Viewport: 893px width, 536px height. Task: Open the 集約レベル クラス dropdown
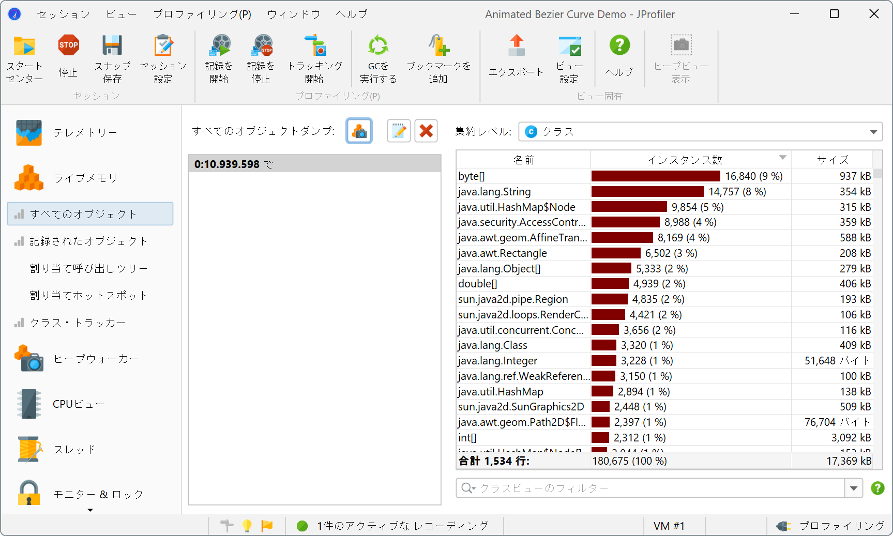click(x=700, y=132)
